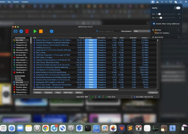
Task: Open the Terminal icon in the Dock
Action: pyautogui.click(x=88, y=128)
